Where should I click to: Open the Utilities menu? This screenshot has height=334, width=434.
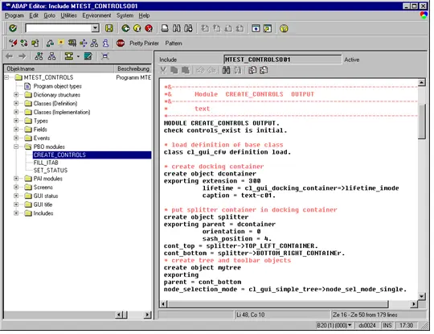click(68, 15)
